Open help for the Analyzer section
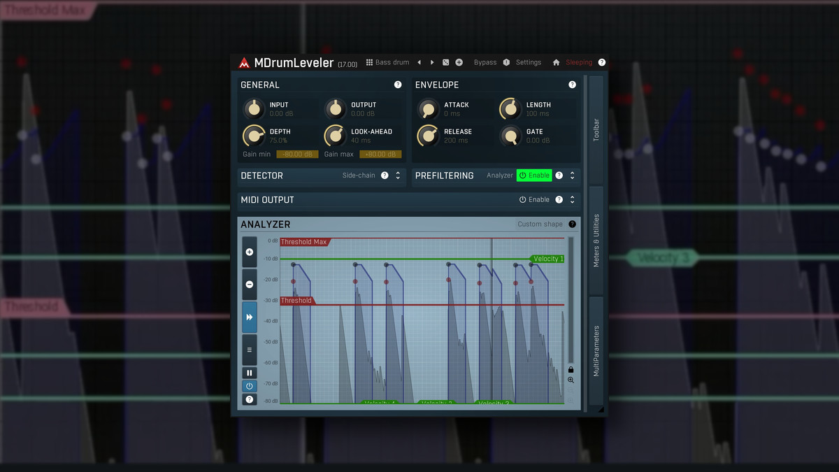 (x=572, y=224)
